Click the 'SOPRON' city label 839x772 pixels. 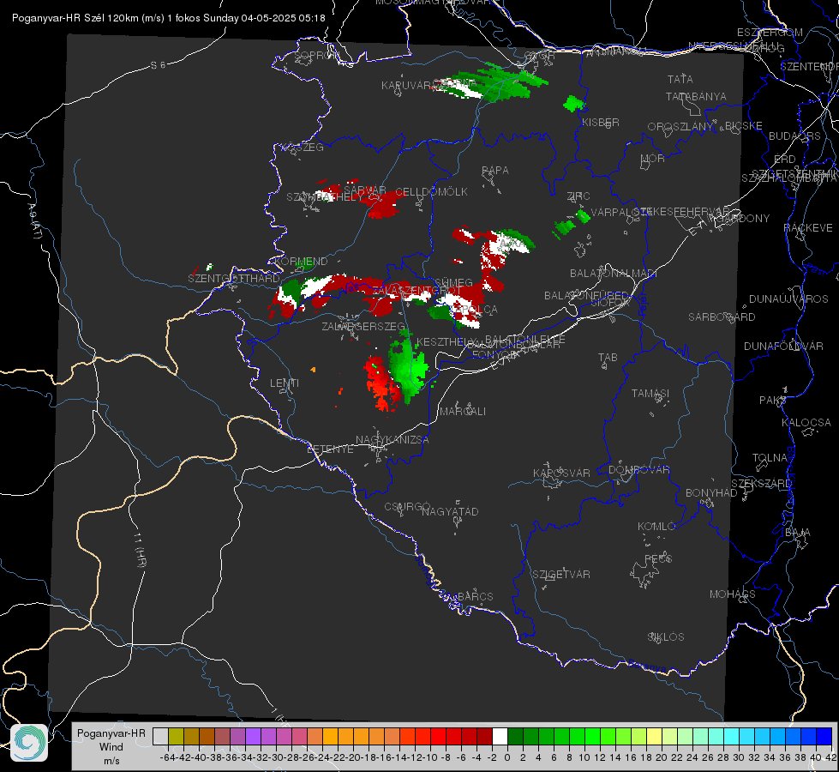click(x=317, y=55)
